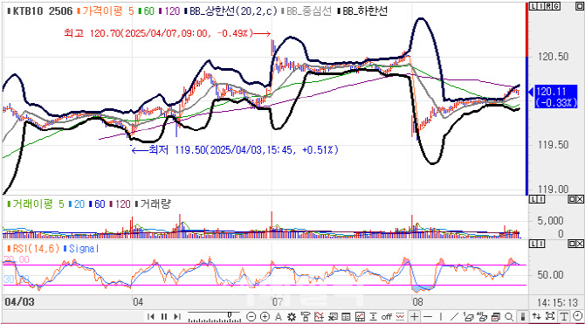The image size is (585, 324).
Task: Select the diagonal trend line tool
Action: 455,316
